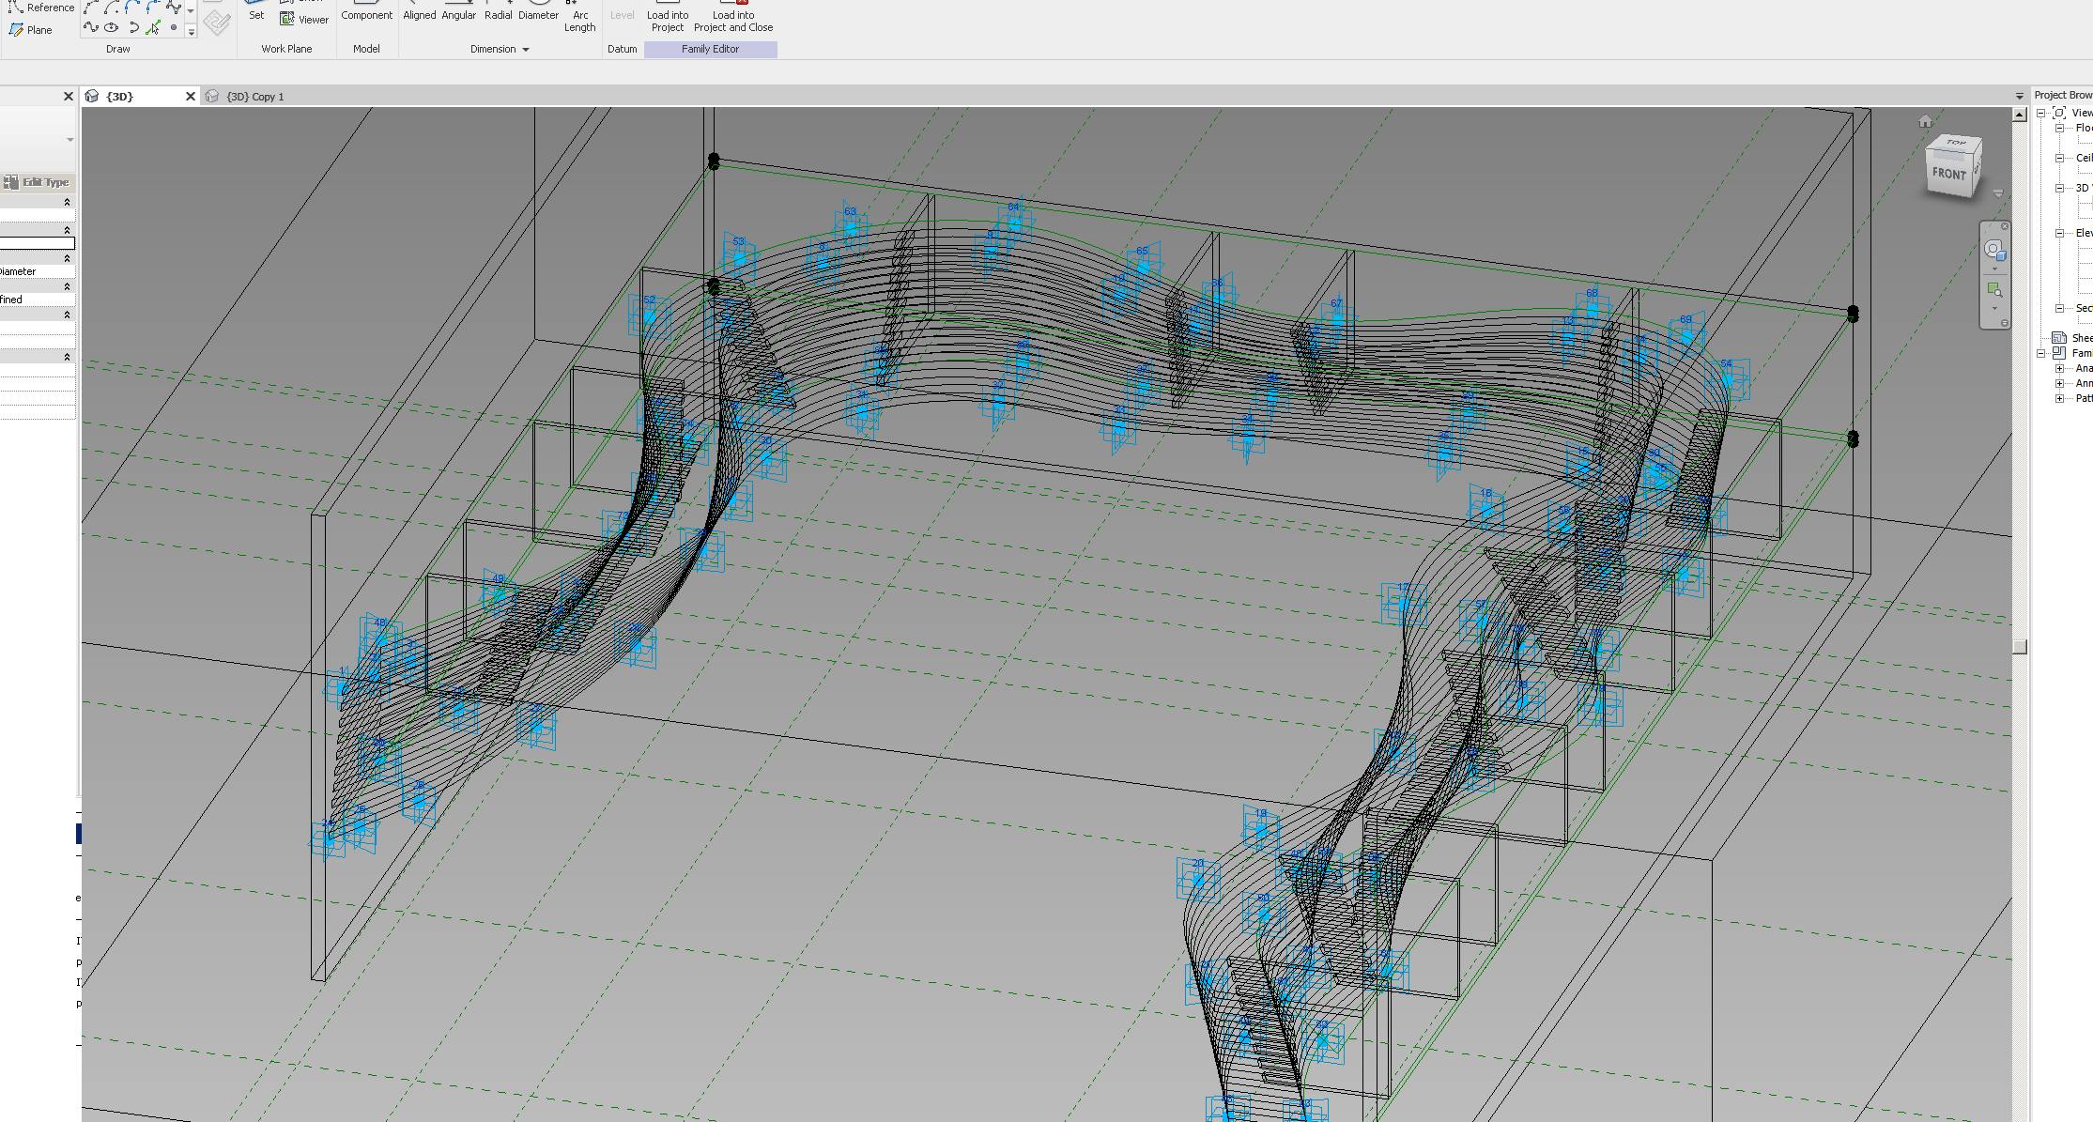Switch to the {3D} Copy 1 tab

point(254,96)
